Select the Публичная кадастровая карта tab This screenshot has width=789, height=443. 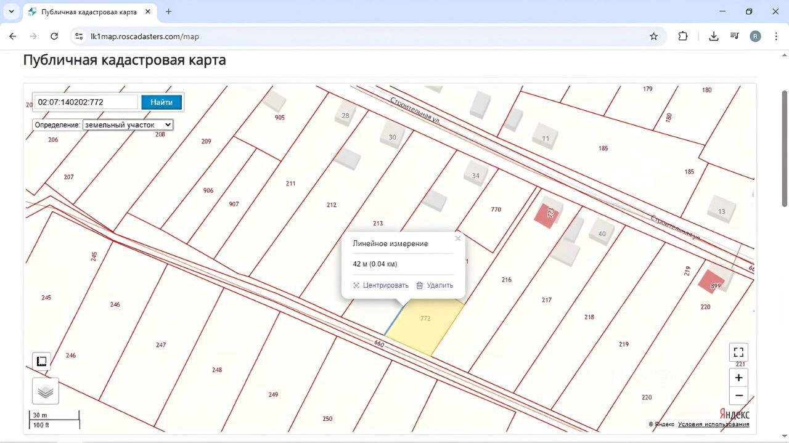click(x=89, y=12)
